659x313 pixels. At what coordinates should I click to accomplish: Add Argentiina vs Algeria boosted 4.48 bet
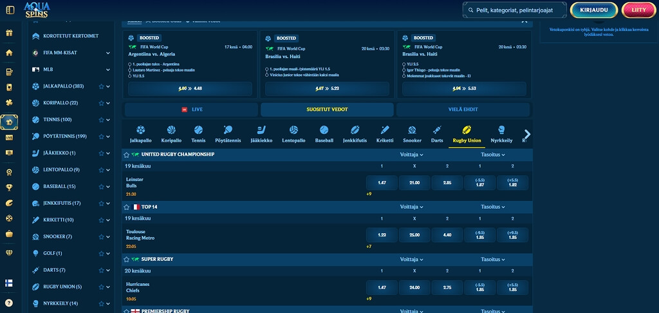[190, 89]
